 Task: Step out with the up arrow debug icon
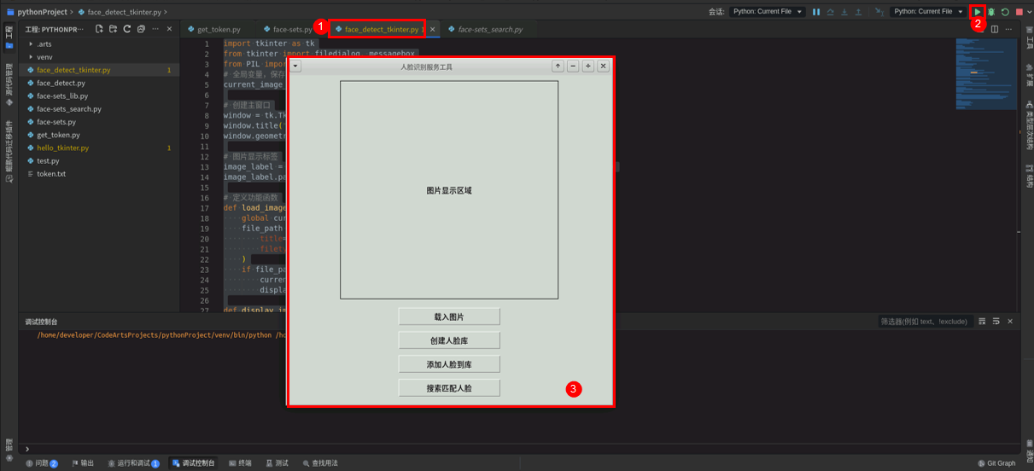(x=858, y=12)
